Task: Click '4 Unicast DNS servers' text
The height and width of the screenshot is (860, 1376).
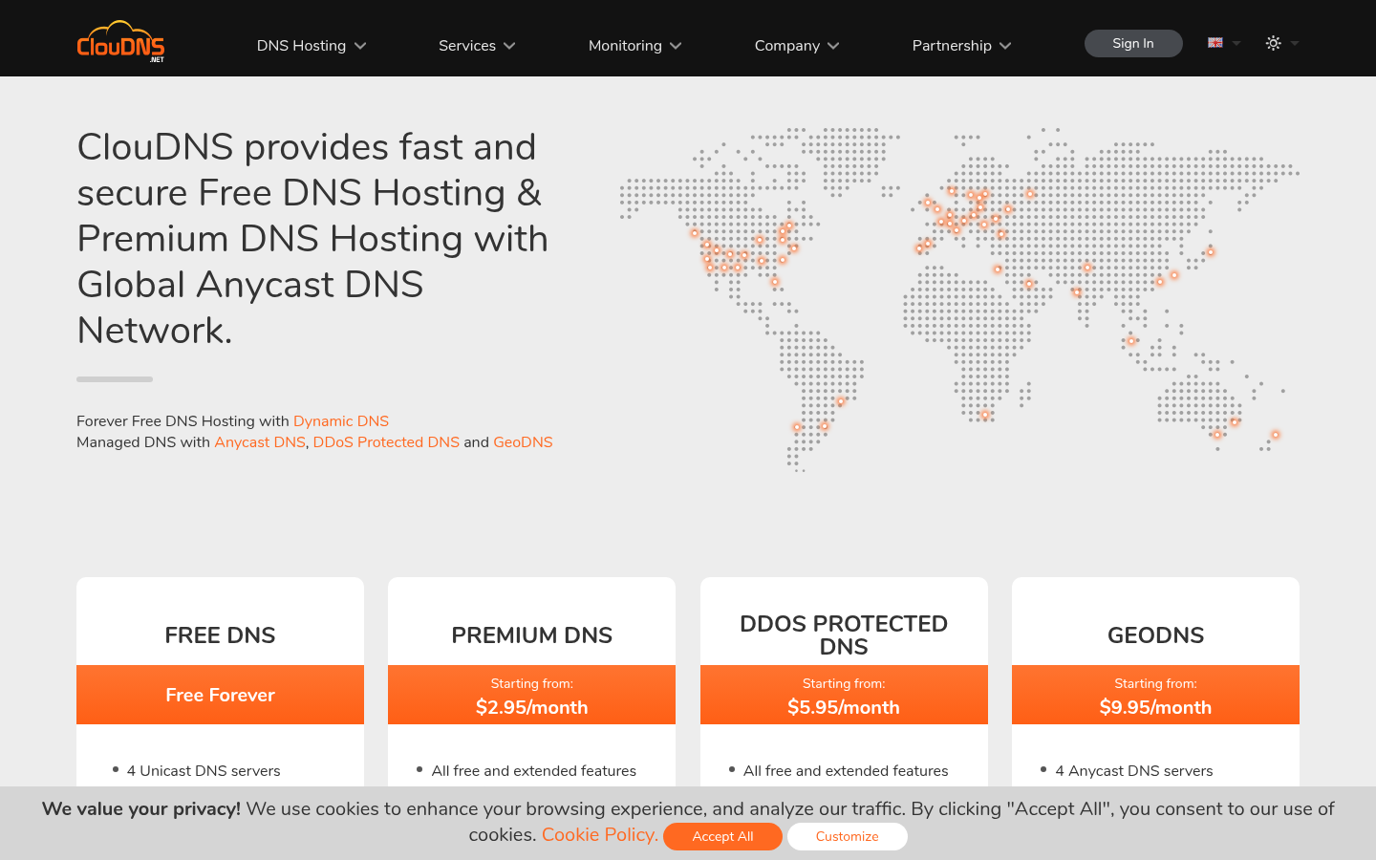Action: [204, 771]
